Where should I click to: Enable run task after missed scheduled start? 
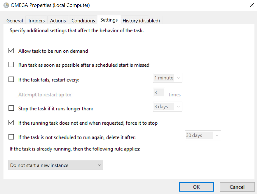click(11, 65)
